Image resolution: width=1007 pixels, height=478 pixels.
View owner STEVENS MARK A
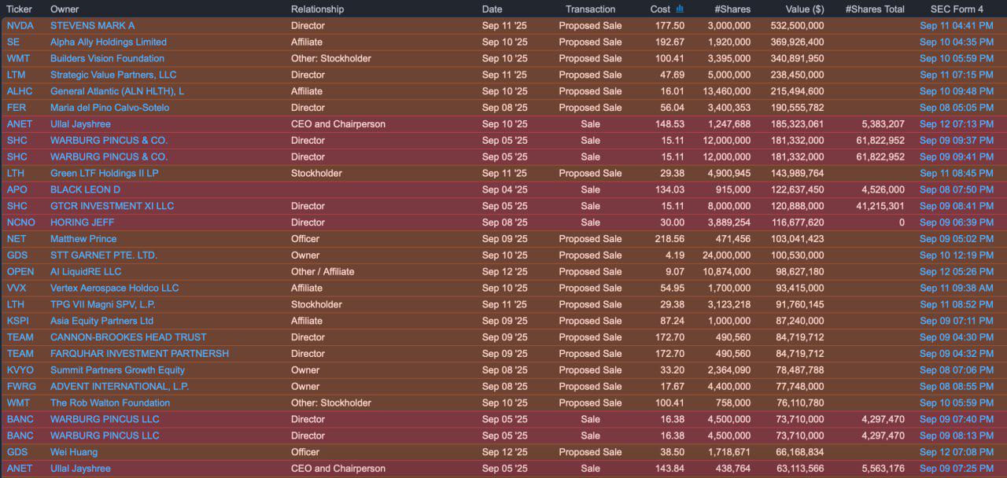(x=93, y=26)
